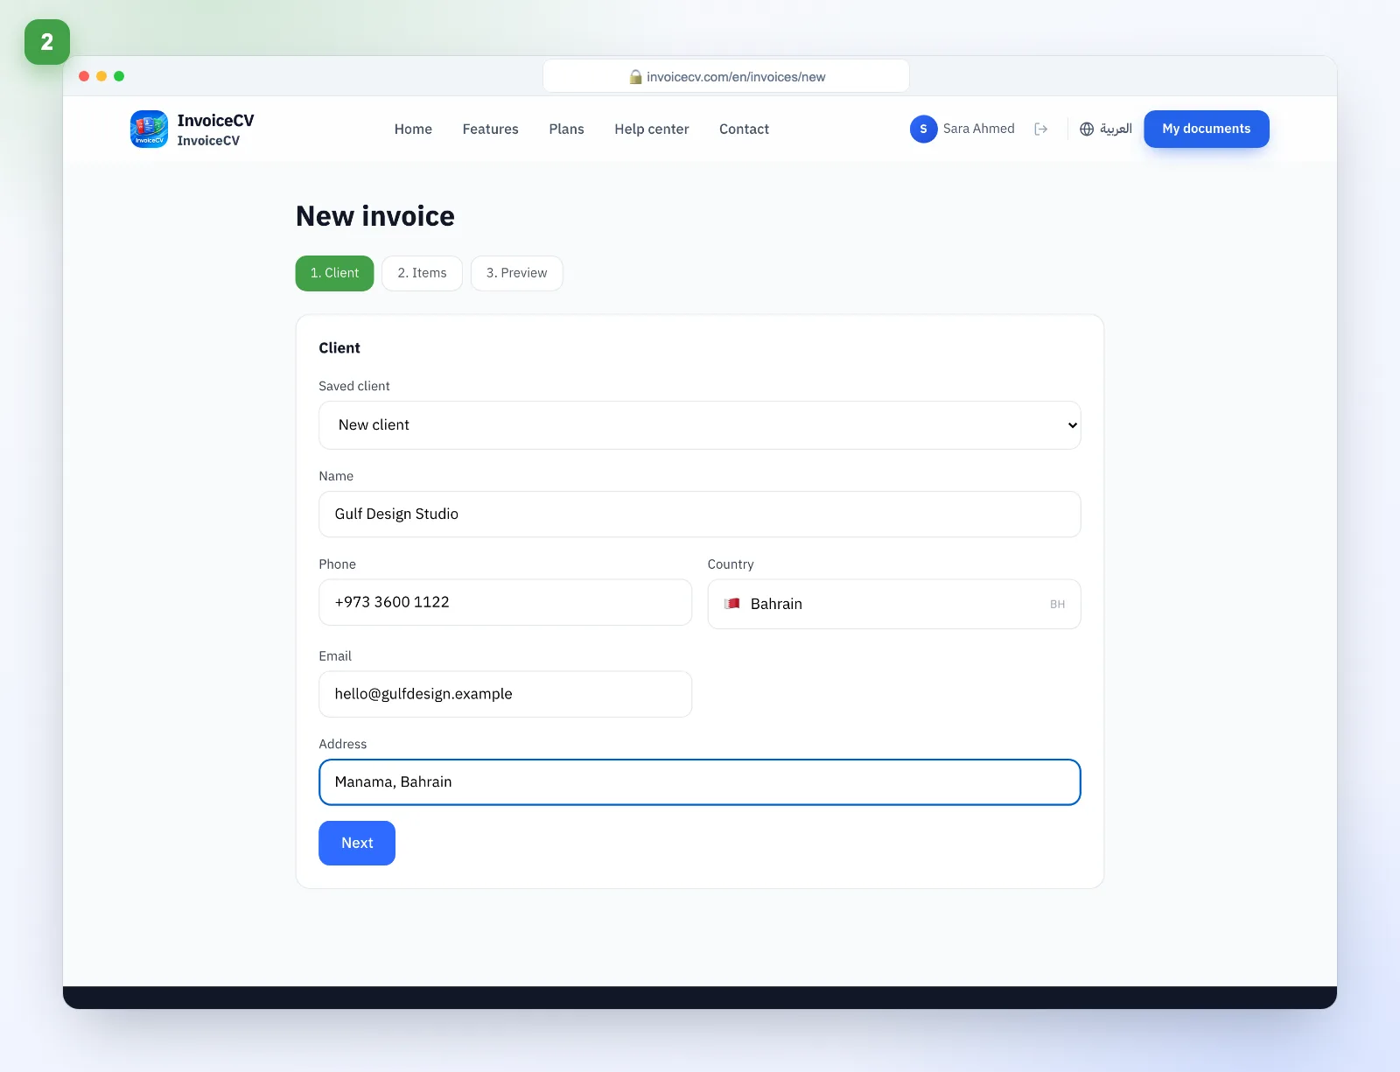Click the InvoiceCV logo icon
The image size is (1400, 1072).
click(149, 129)
